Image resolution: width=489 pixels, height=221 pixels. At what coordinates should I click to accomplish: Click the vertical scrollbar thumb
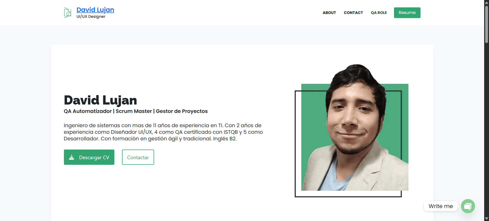(486, 24)
